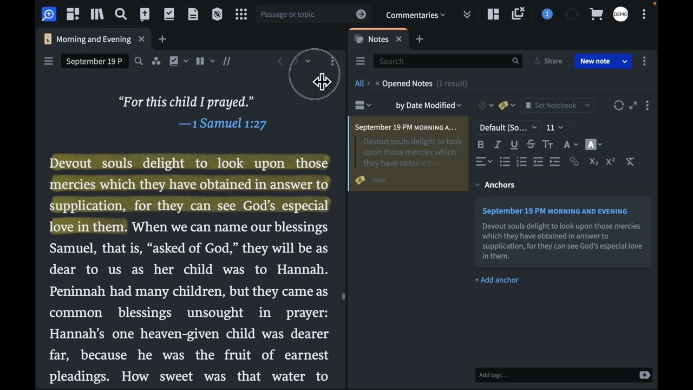Open the Bible study document icon with cross

coord(145,15)
